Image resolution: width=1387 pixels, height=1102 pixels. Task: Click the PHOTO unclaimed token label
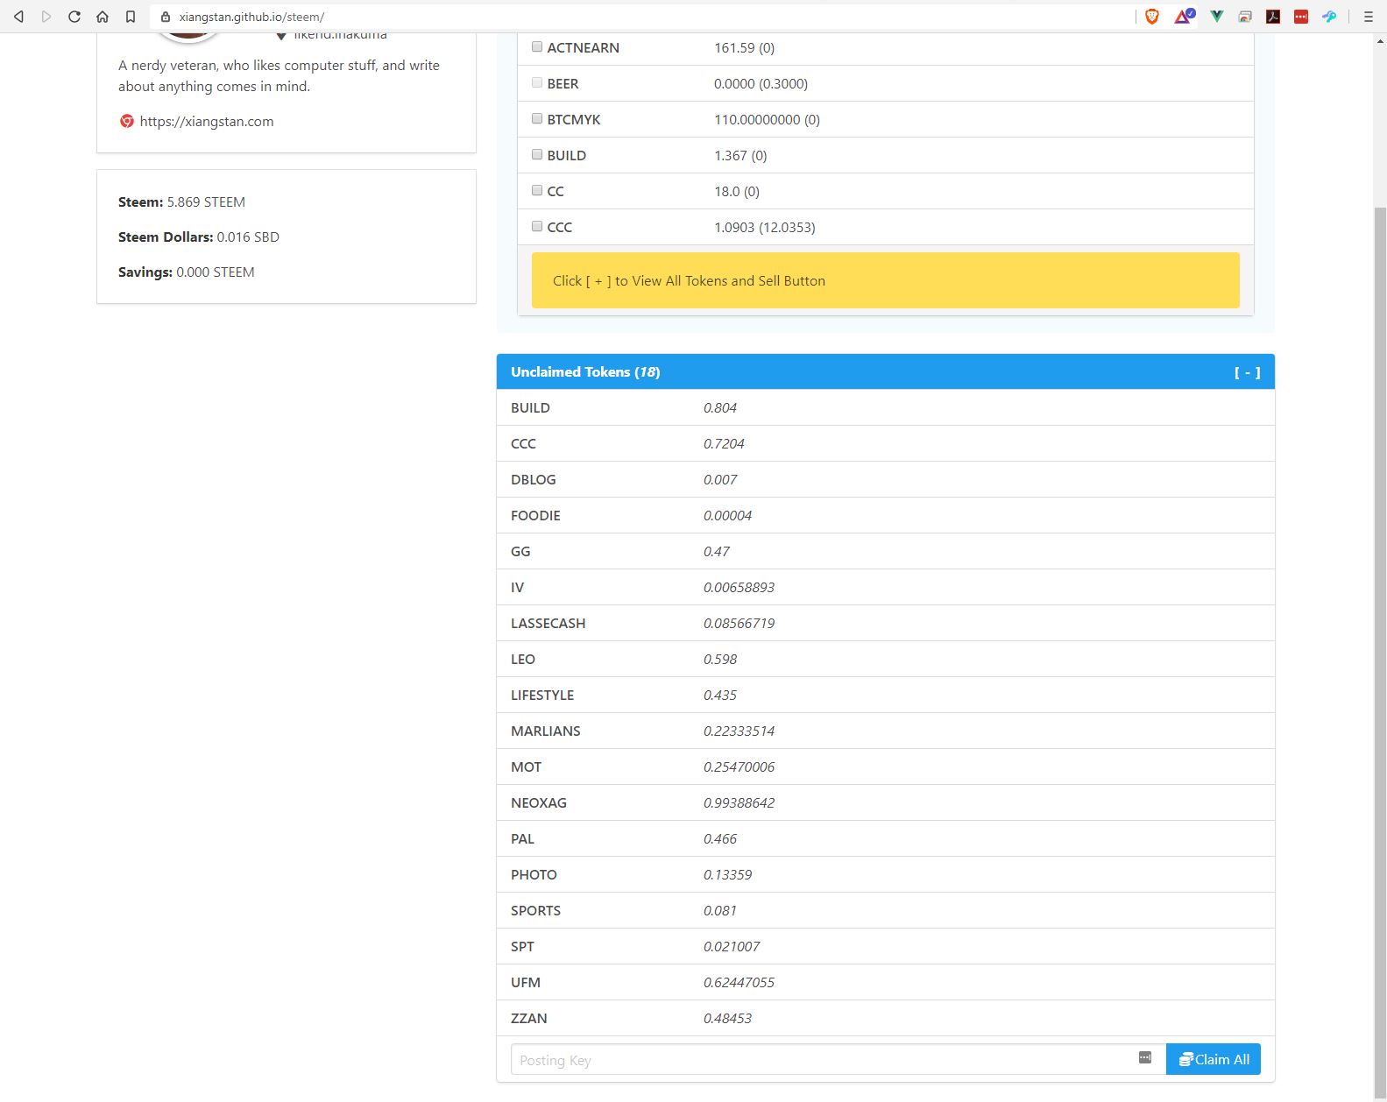pyautogui.click(x=534, y=874)
